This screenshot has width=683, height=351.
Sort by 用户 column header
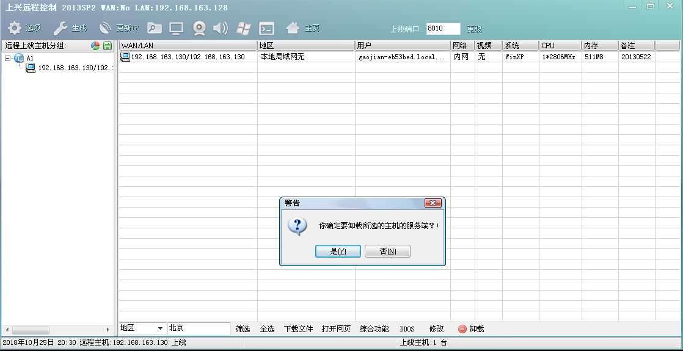(x=403, y=46)
